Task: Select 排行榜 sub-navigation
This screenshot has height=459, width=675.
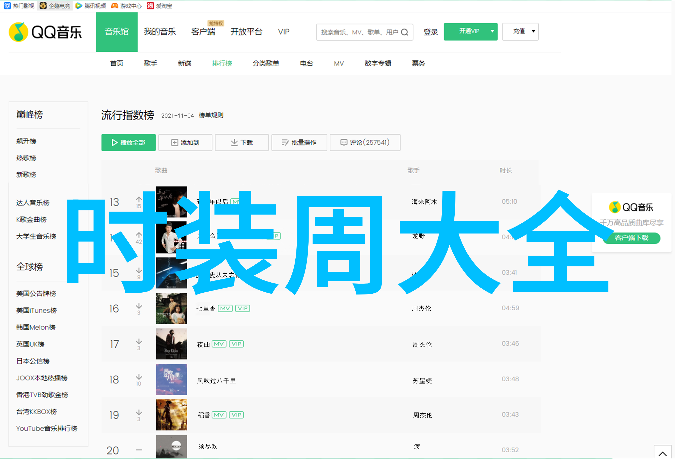Action: coord(222,63)
